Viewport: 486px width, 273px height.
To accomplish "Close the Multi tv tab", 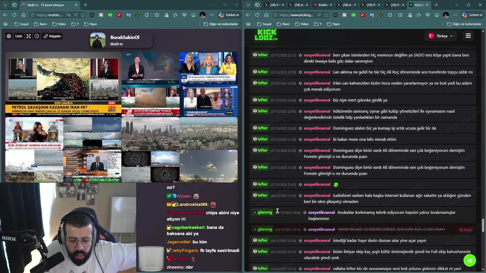I will coord(76,5).
